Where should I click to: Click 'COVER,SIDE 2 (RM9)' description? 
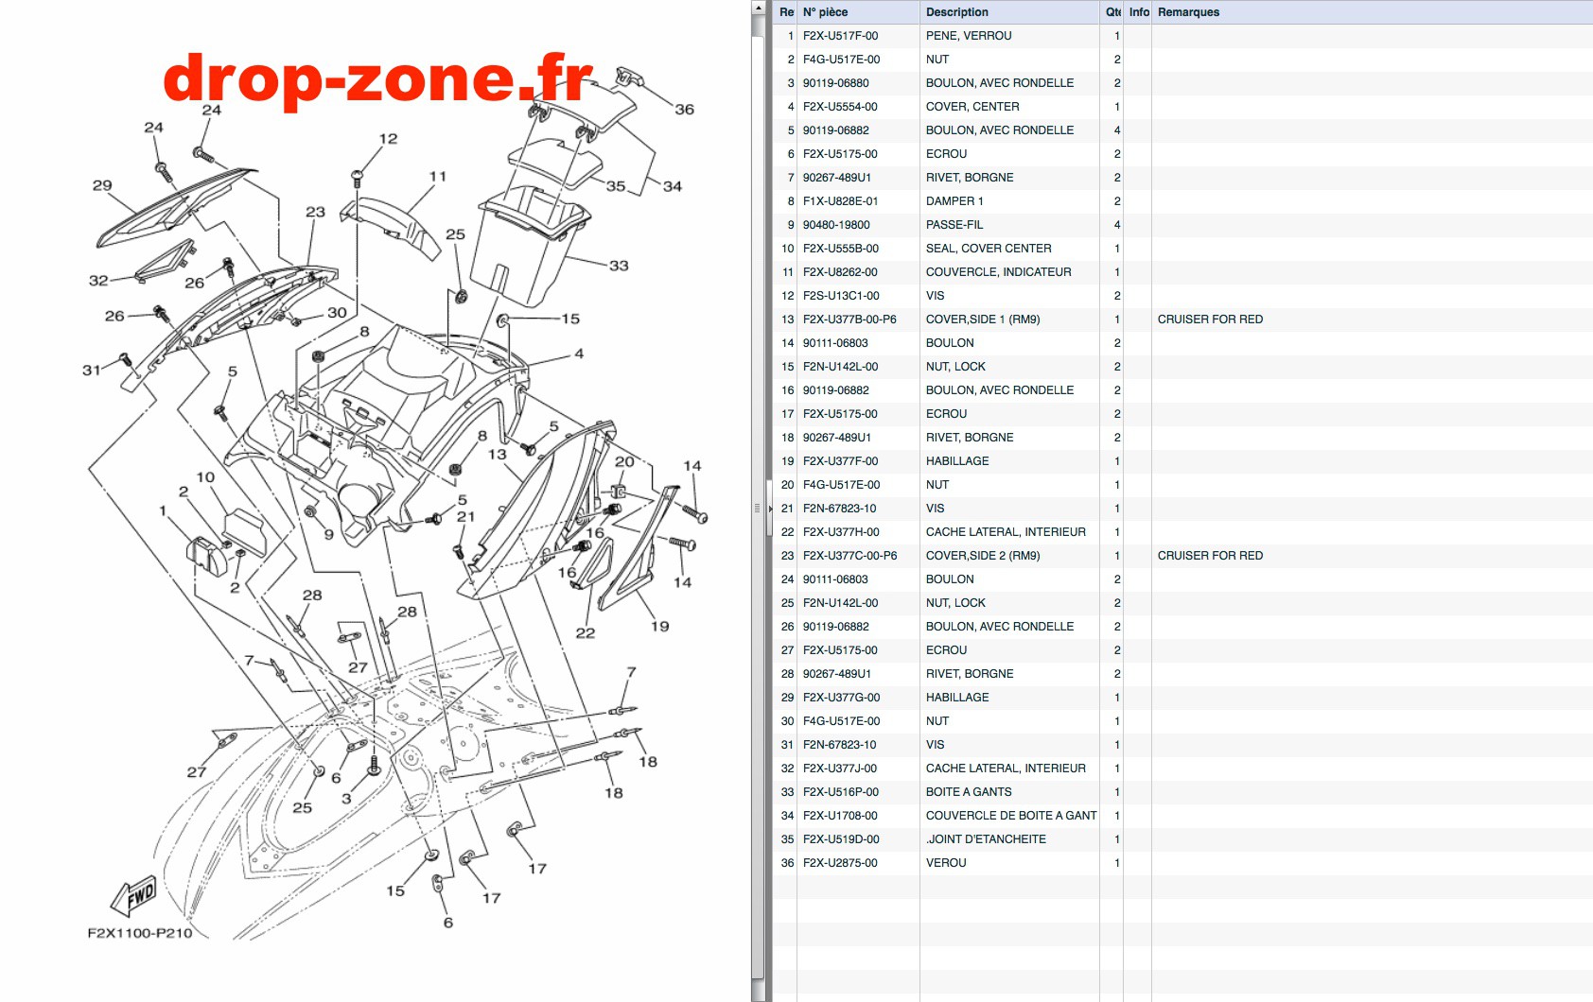[983, 556]
